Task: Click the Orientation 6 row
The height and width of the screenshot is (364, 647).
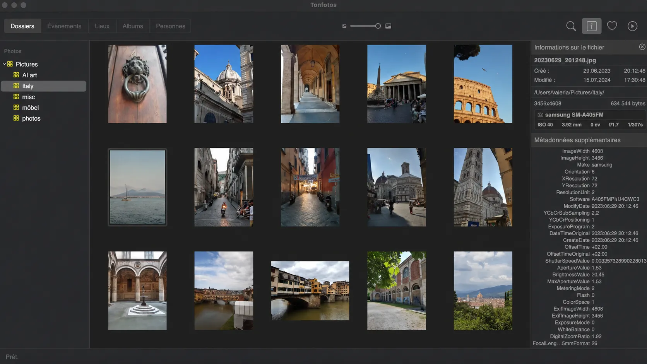Action: (579, 172)
